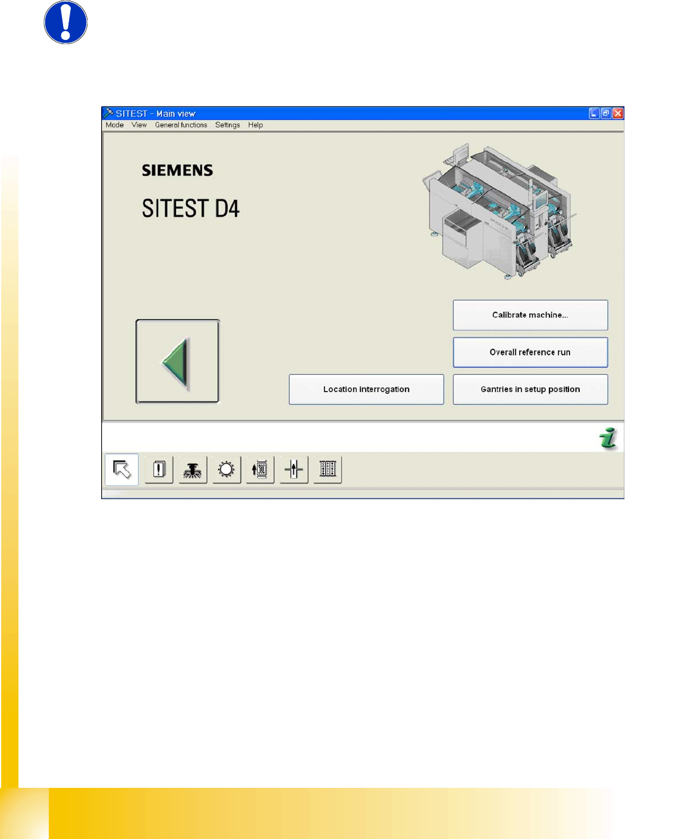Open the General functions menu
This screenshot has width=675, height=839.
coord(181,125)
